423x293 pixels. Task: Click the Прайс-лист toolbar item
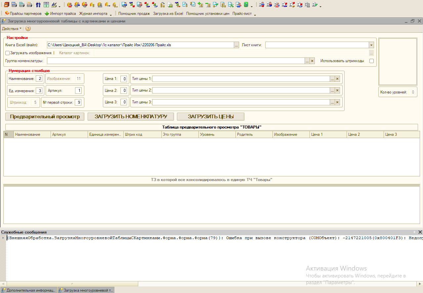pos(242,14)
